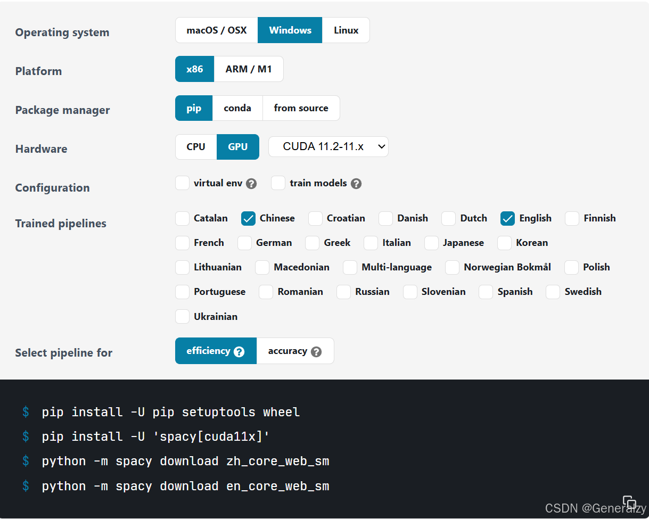Check the Lithuanian pipeline

pos(183,267)
